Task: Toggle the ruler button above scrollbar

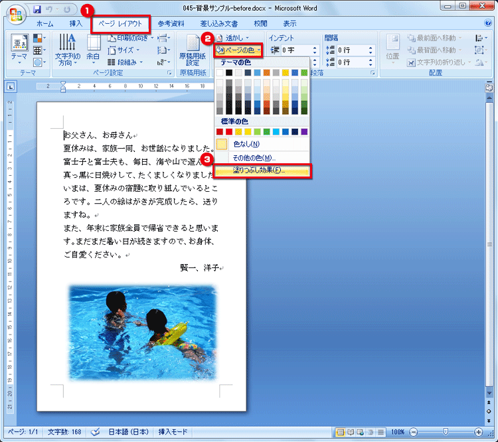Action: pos(489,88)
